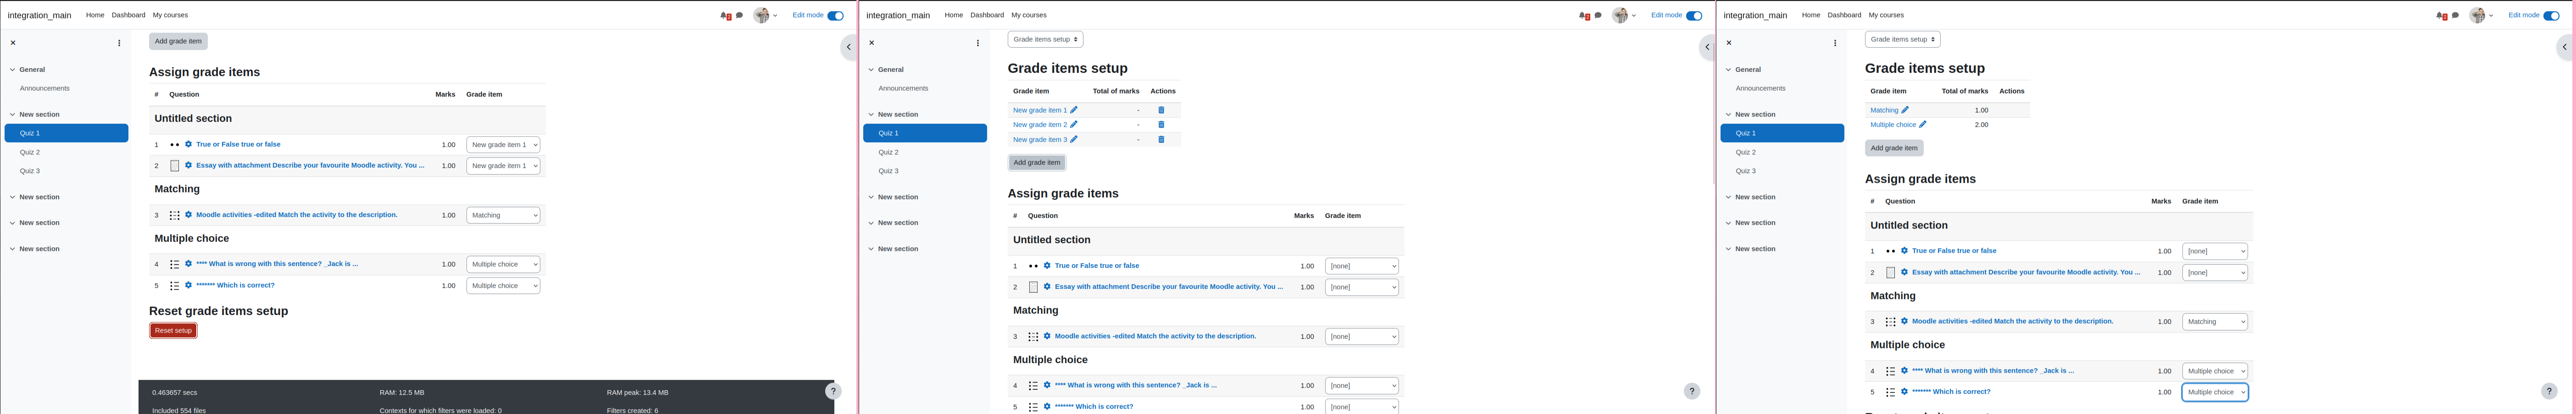Open gear for True or False, middle pane
This screenshot has height=414, width=2576.
(1047, 265)
